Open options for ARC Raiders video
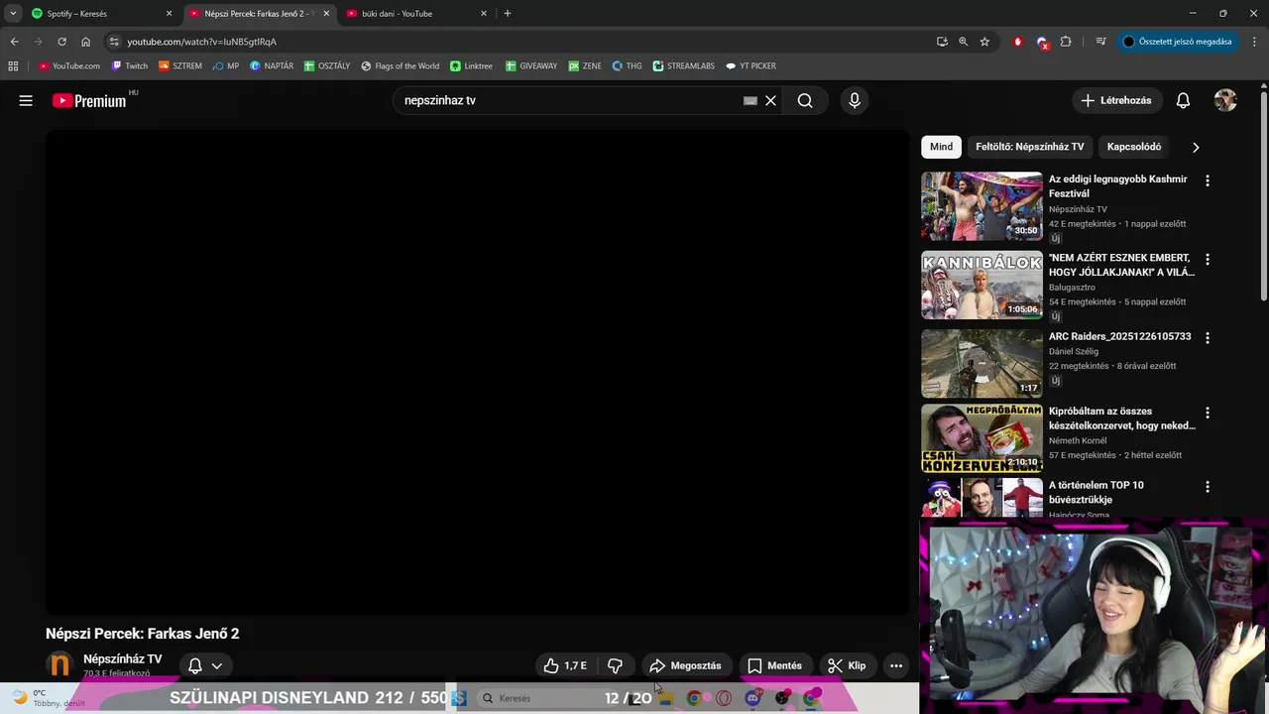The width and height of the screenshot is (1269, 714). click(1207, 338)
